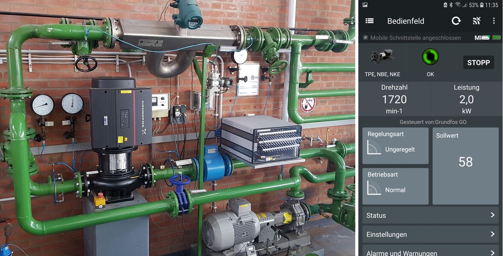Tap the TPE, NBE, NKE pump icon
This screenshot has height=256, width=503.
click(x=382, y=56)
